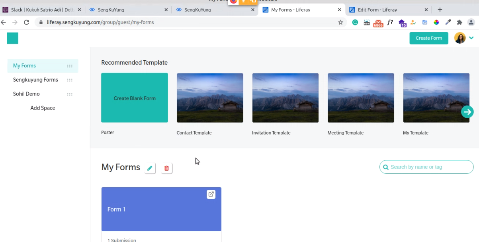The height and width of the screenshot is (242, 479).
Task: Click Recommended Template heading
Action: tap(134, 62)
